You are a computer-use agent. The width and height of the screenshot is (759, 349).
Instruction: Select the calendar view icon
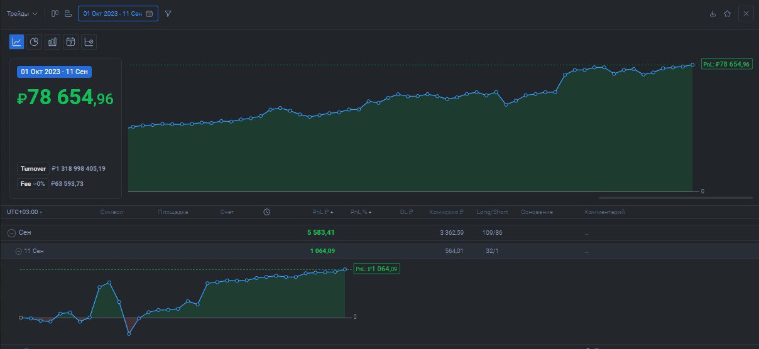click(71, 41)
